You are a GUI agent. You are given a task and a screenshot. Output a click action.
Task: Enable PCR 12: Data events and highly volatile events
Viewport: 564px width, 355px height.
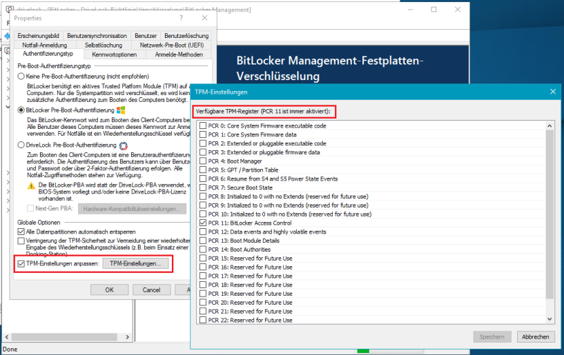click(x=203, y=232)
